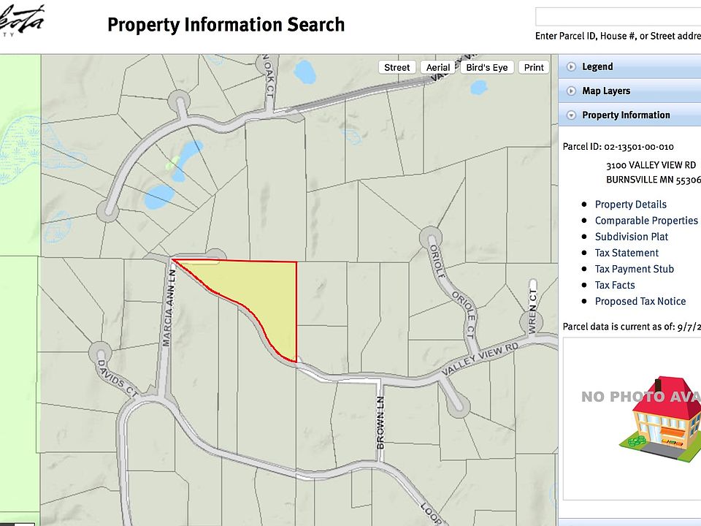Click the parcel search input field
701x526 pixels.
click(x=618, y=17)
